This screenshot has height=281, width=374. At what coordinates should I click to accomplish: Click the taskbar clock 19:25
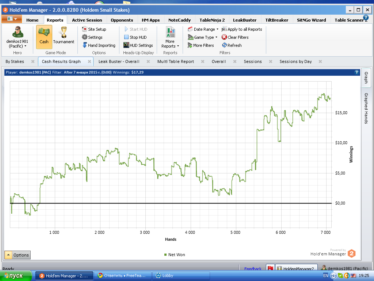click(x=364, y=276)
